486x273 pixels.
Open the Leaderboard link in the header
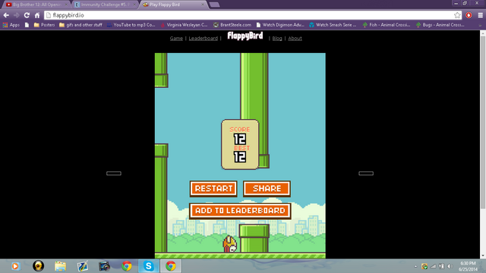click(203, 39)
